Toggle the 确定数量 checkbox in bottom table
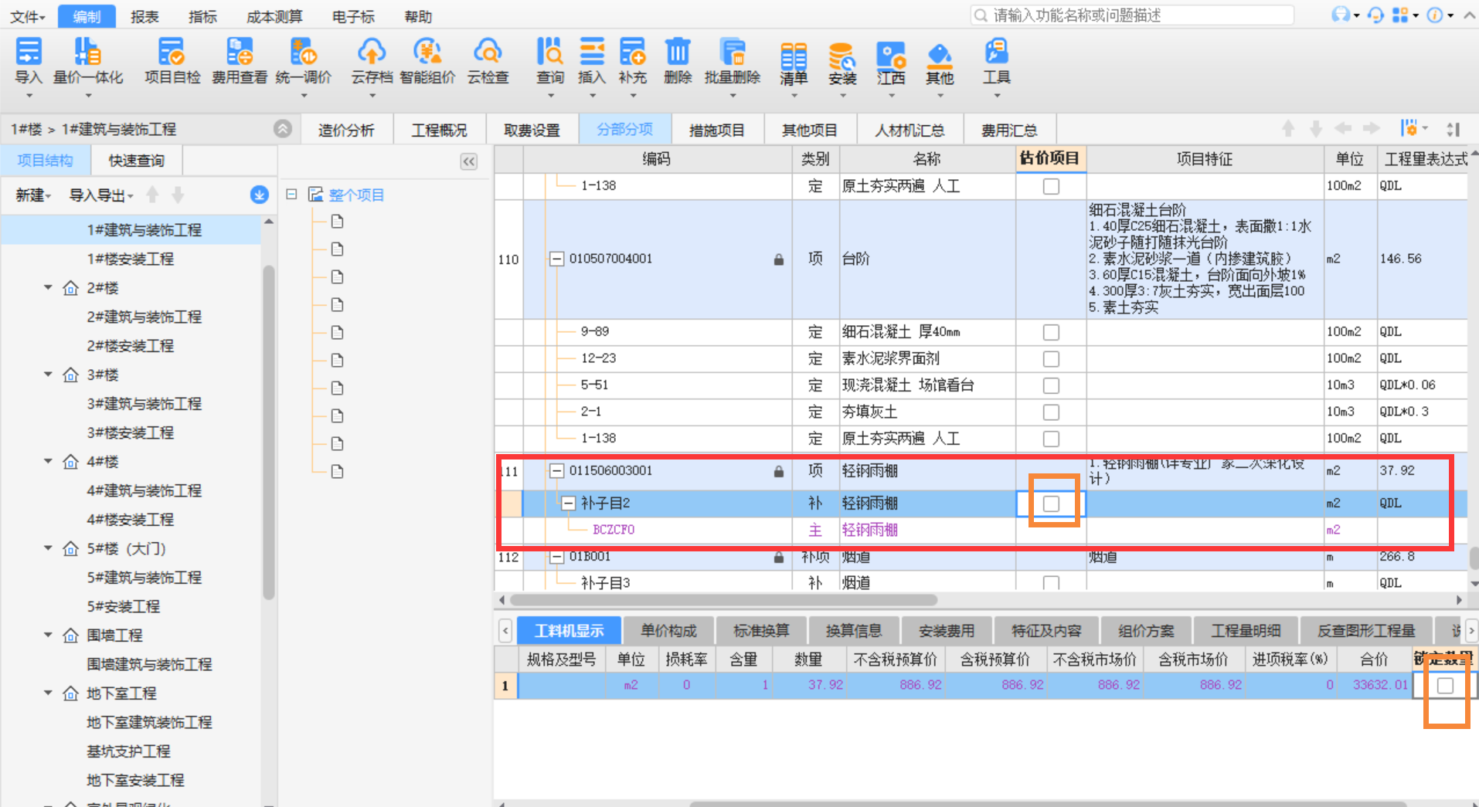Viewport: 1479px width, 807px height. (1445, 686)
